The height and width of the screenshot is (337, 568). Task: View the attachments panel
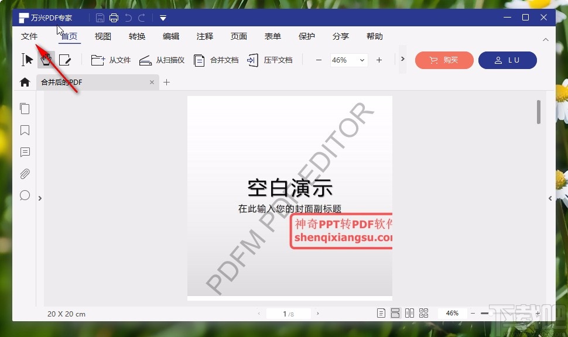(x=25, y=174)
